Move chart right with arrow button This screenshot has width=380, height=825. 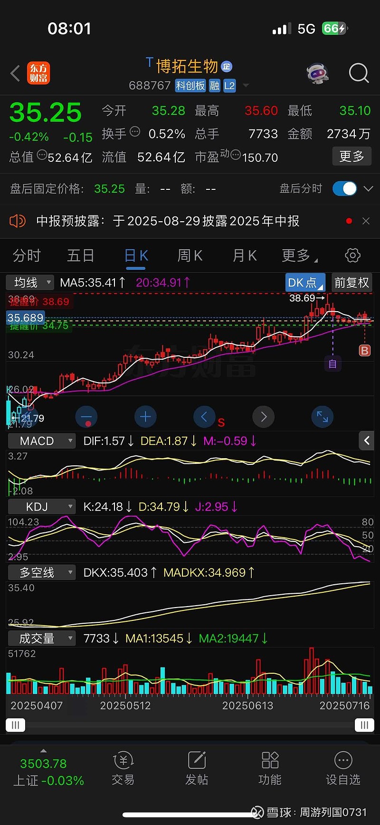[264, 417]
